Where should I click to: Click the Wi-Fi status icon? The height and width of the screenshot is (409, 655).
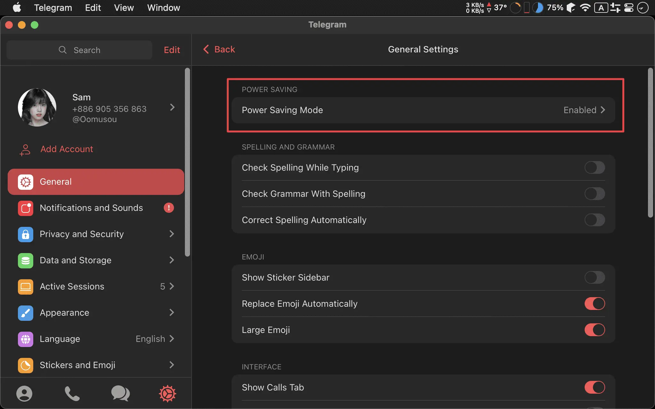(585, 8)
